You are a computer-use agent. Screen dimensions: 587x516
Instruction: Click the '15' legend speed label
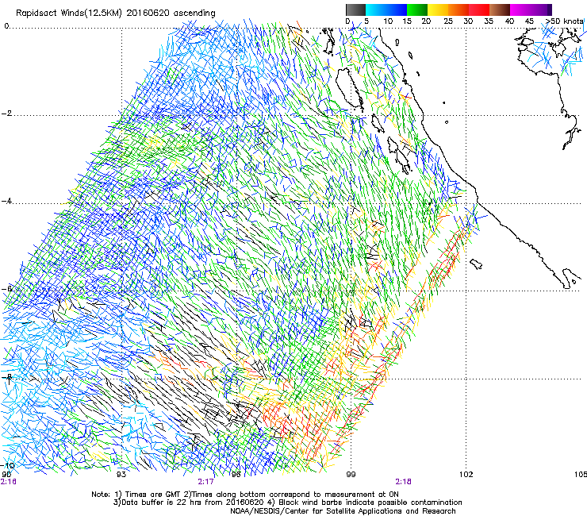tap(407, 21)
